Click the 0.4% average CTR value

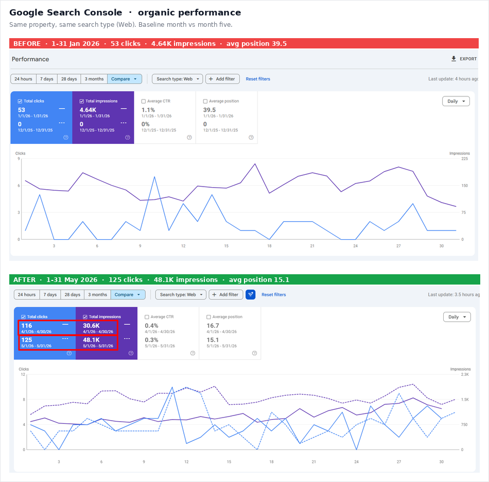click(x=151, y=325)
